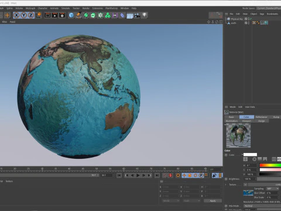Select the orange move-cross tool icon

coord(7,15)
